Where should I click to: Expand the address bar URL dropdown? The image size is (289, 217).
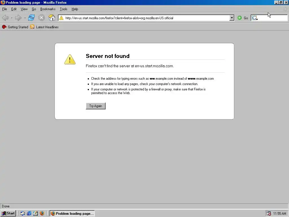232,18
